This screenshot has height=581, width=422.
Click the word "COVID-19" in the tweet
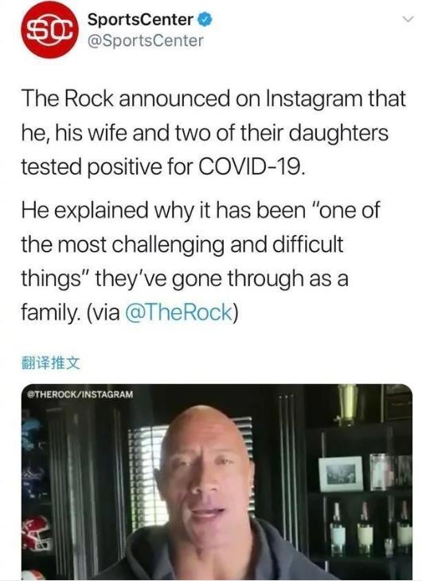[252, 167]
